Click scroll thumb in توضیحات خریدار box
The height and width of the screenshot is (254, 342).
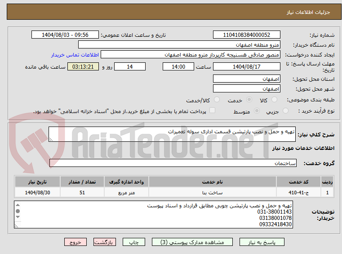[x=18, y=211]
